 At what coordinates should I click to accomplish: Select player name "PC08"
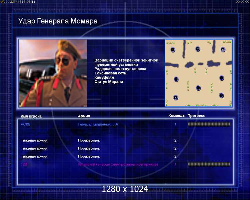(x=26, y=124)
